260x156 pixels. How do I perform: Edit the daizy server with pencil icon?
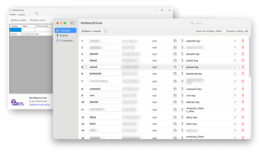235,117
